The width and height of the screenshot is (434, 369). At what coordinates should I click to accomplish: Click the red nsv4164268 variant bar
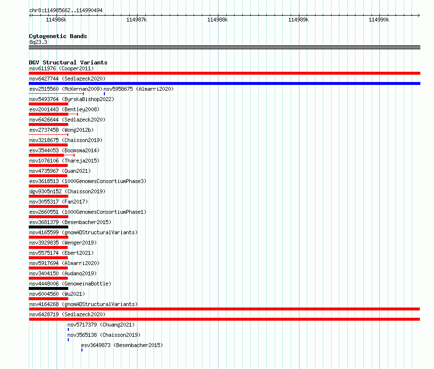pyautogui.click(x=224, y=309)
